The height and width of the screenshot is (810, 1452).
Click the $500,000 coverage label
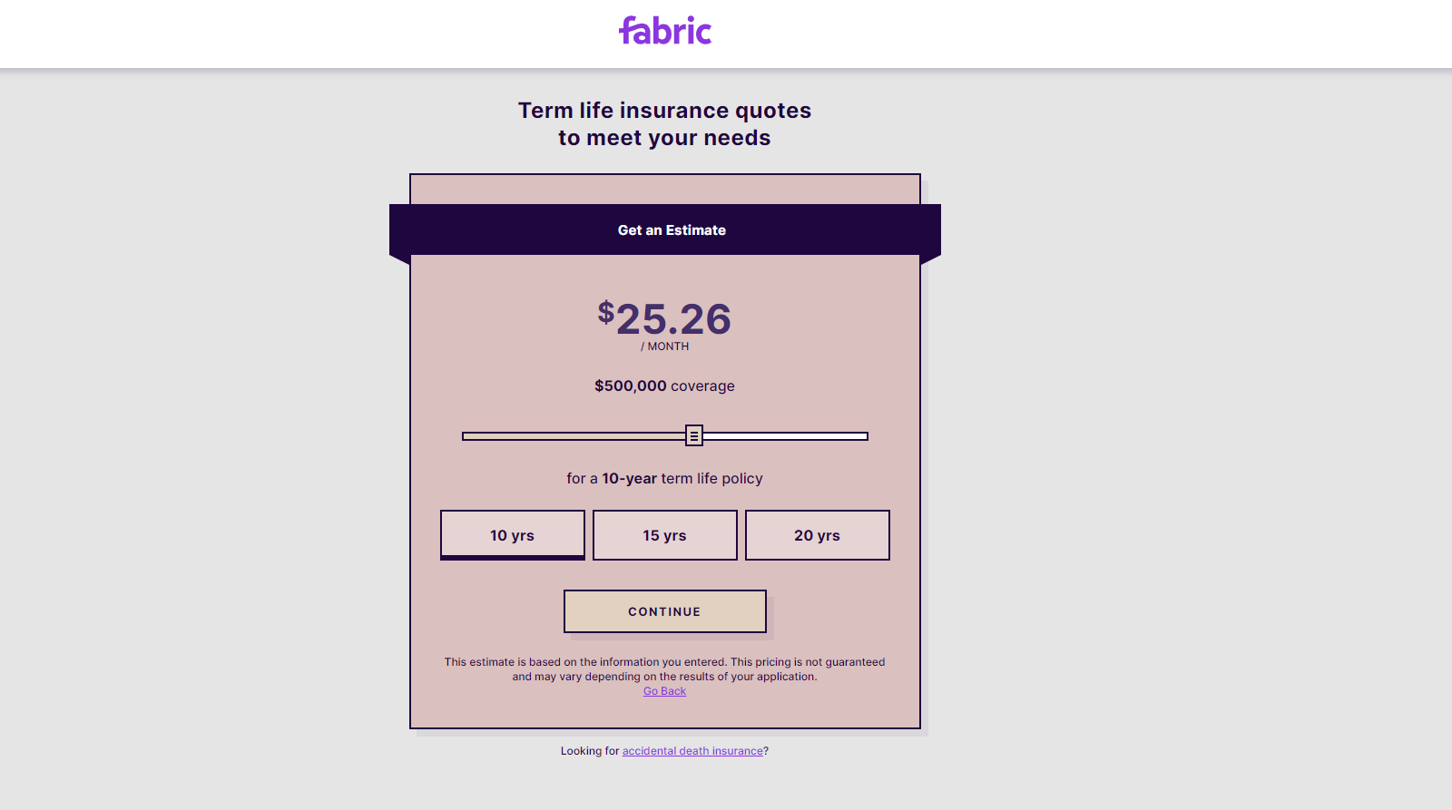coord(665,385)
